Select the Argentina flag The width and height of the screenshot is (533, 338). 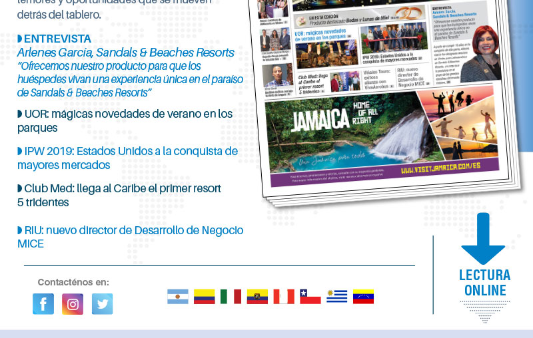(178, 297)
